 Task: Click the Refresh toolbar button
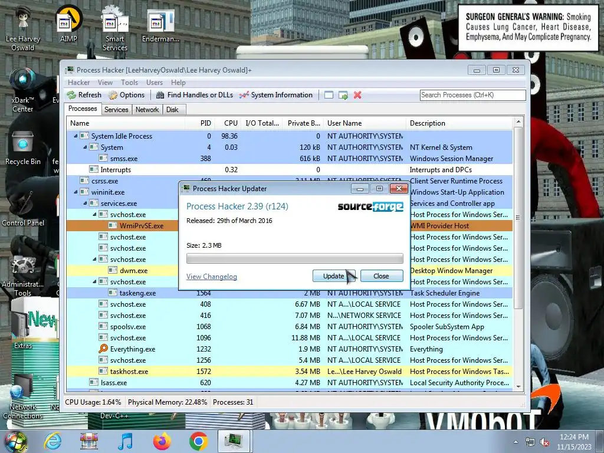tap(84, 95)
